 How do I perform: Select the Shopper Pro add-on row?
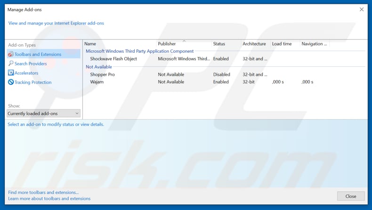[224, 74]
